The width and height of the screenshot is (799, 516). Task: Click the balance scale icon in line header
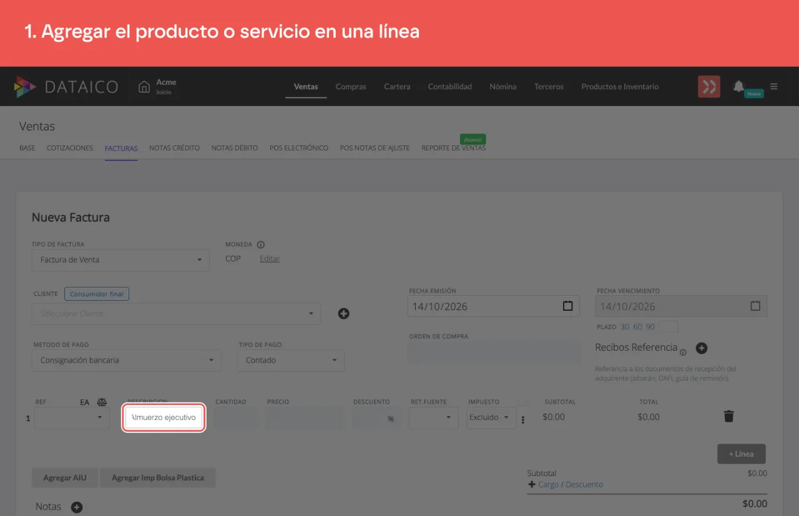(102, 402)
